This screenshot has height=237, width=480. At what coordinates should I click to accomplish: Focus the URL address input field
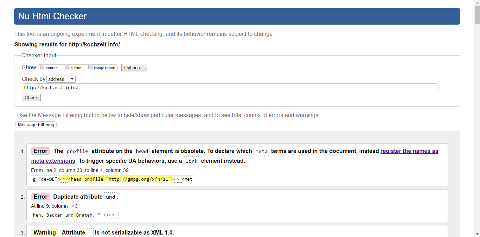click(230, 87)
